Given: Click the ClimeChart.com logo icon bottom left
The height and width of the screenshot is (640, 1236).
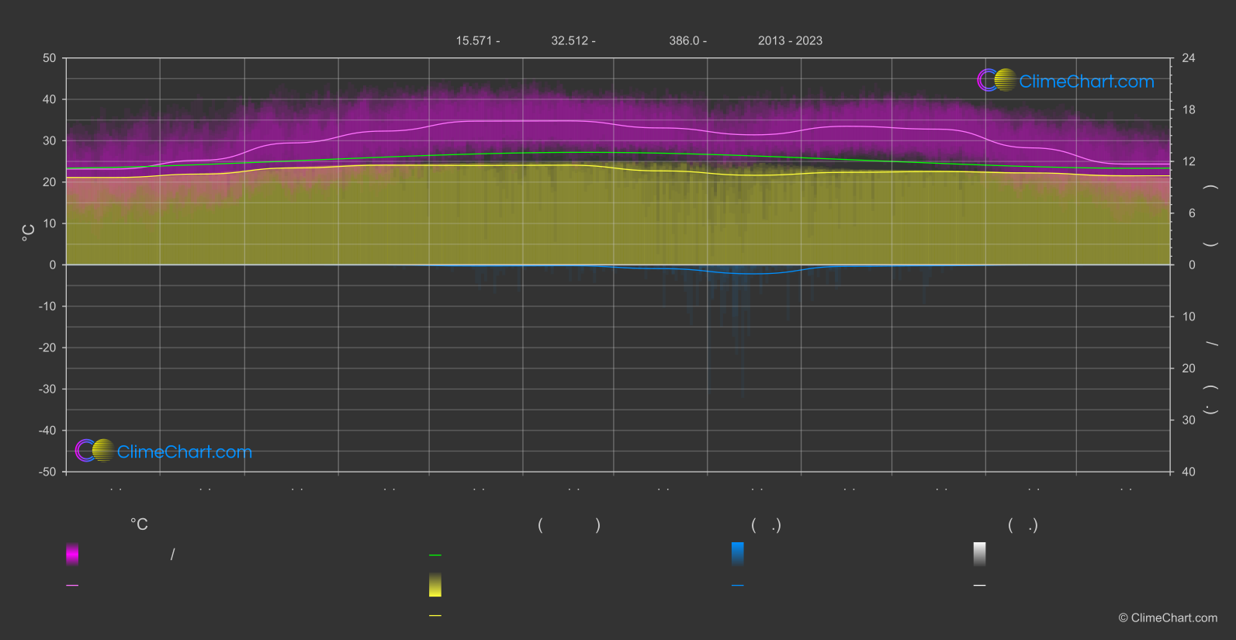Looking at the screenshot, I should [95, 451].
